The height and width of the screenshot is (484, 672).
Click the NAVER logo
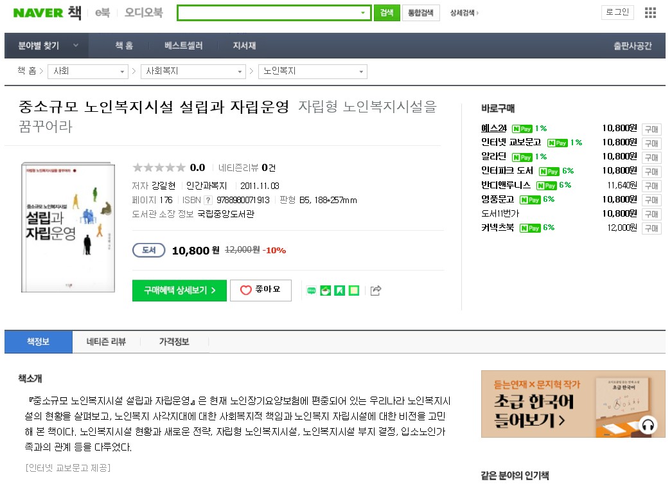(x=38, y=13)
